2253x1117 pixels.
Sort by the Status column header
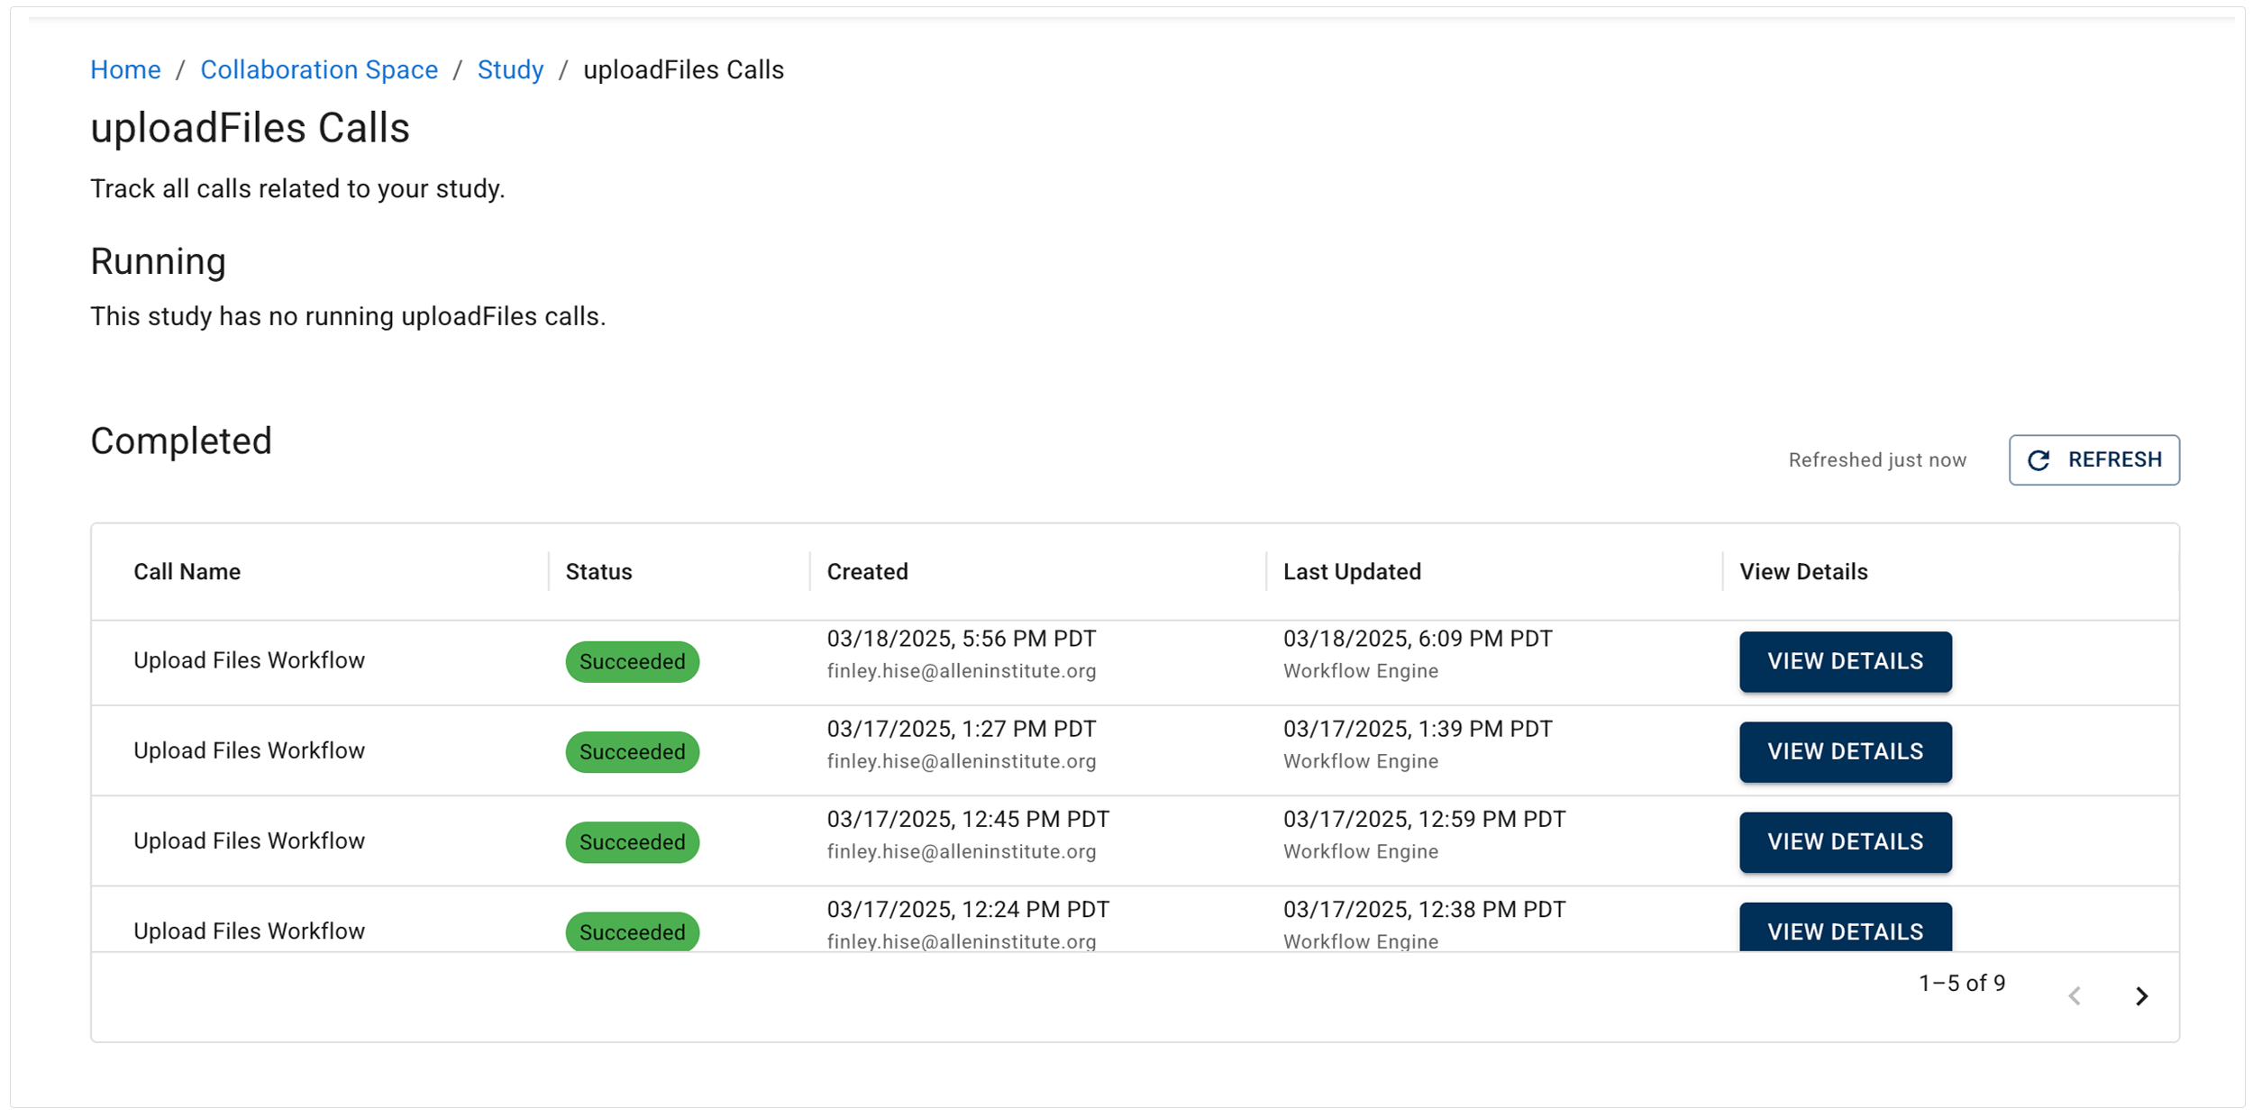pyautogui.click(x=598, y=572)
